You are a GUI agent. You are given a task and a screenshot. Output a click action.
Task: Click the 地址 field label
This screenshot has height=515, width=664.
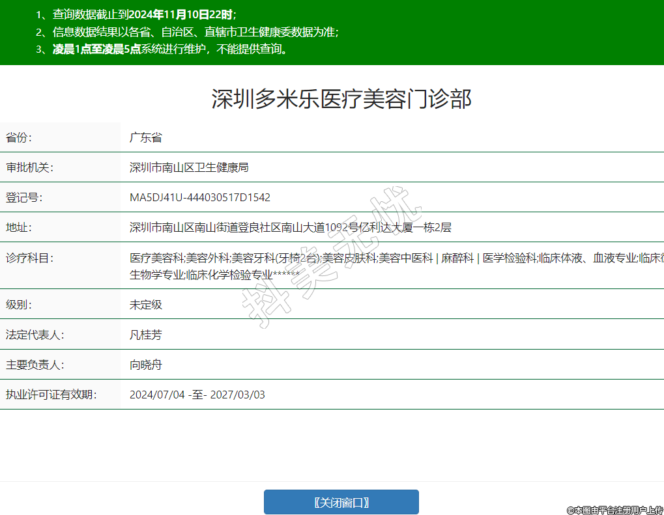[19, 227]
